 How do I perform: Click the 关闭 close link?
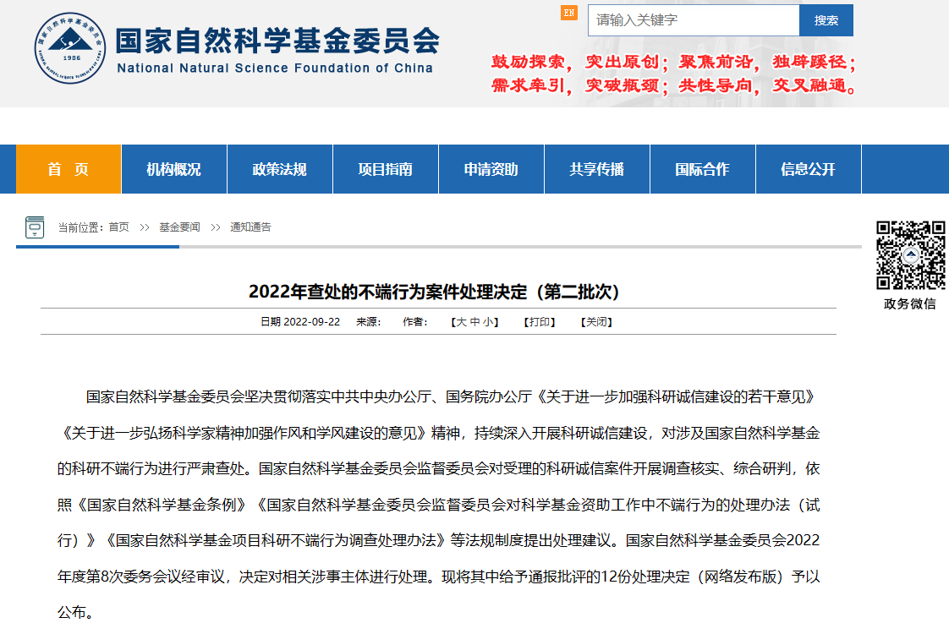click(x=597, y=322)
